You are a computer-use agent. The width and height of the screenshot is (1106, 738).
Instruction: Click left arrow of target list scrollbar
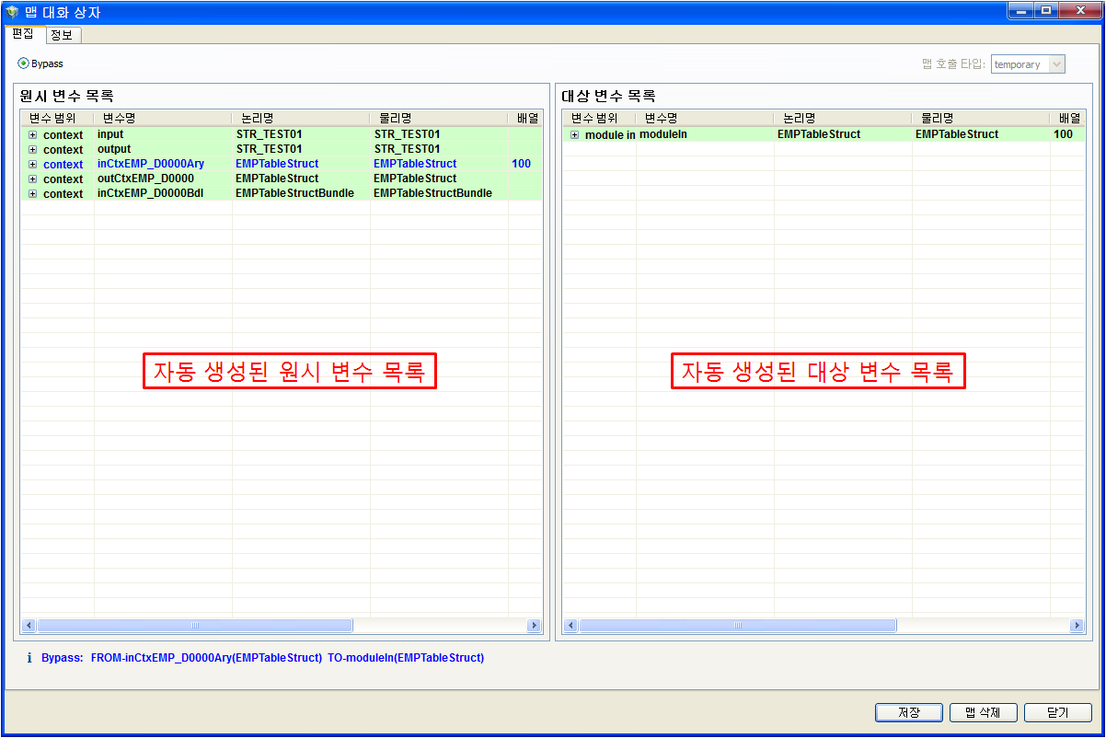570,625
